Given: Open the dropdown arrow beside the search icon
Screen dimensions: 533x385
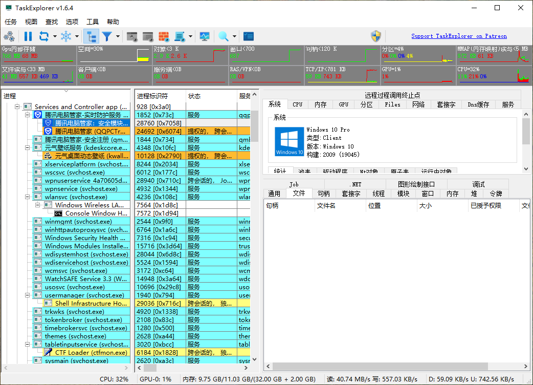Looking at the screenshot, I should coord(234,36).
